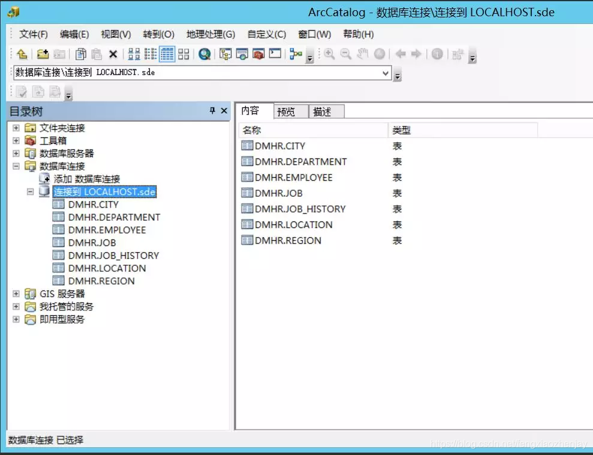Click the Connect To Folder icon
This screenshot has height=455, width=593.
(x=43, y=54)
